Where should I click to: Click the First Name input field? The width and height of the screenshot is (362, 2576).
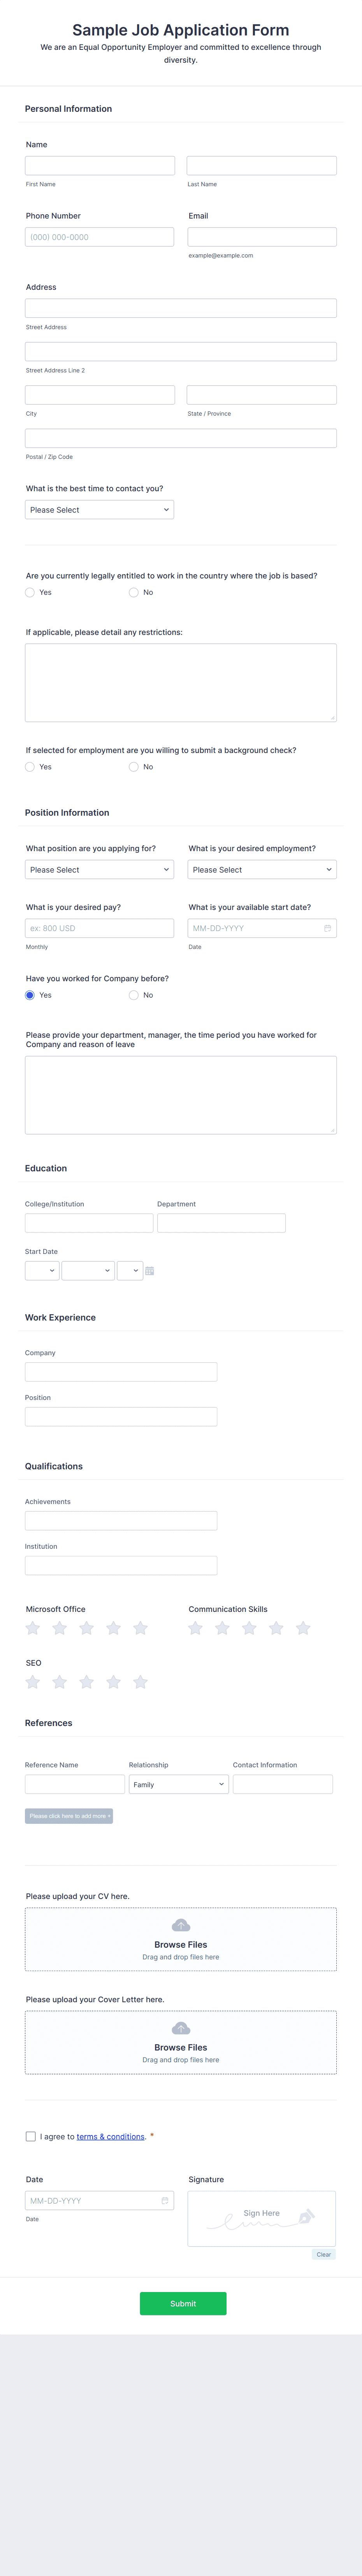click(x=100, y=166)
